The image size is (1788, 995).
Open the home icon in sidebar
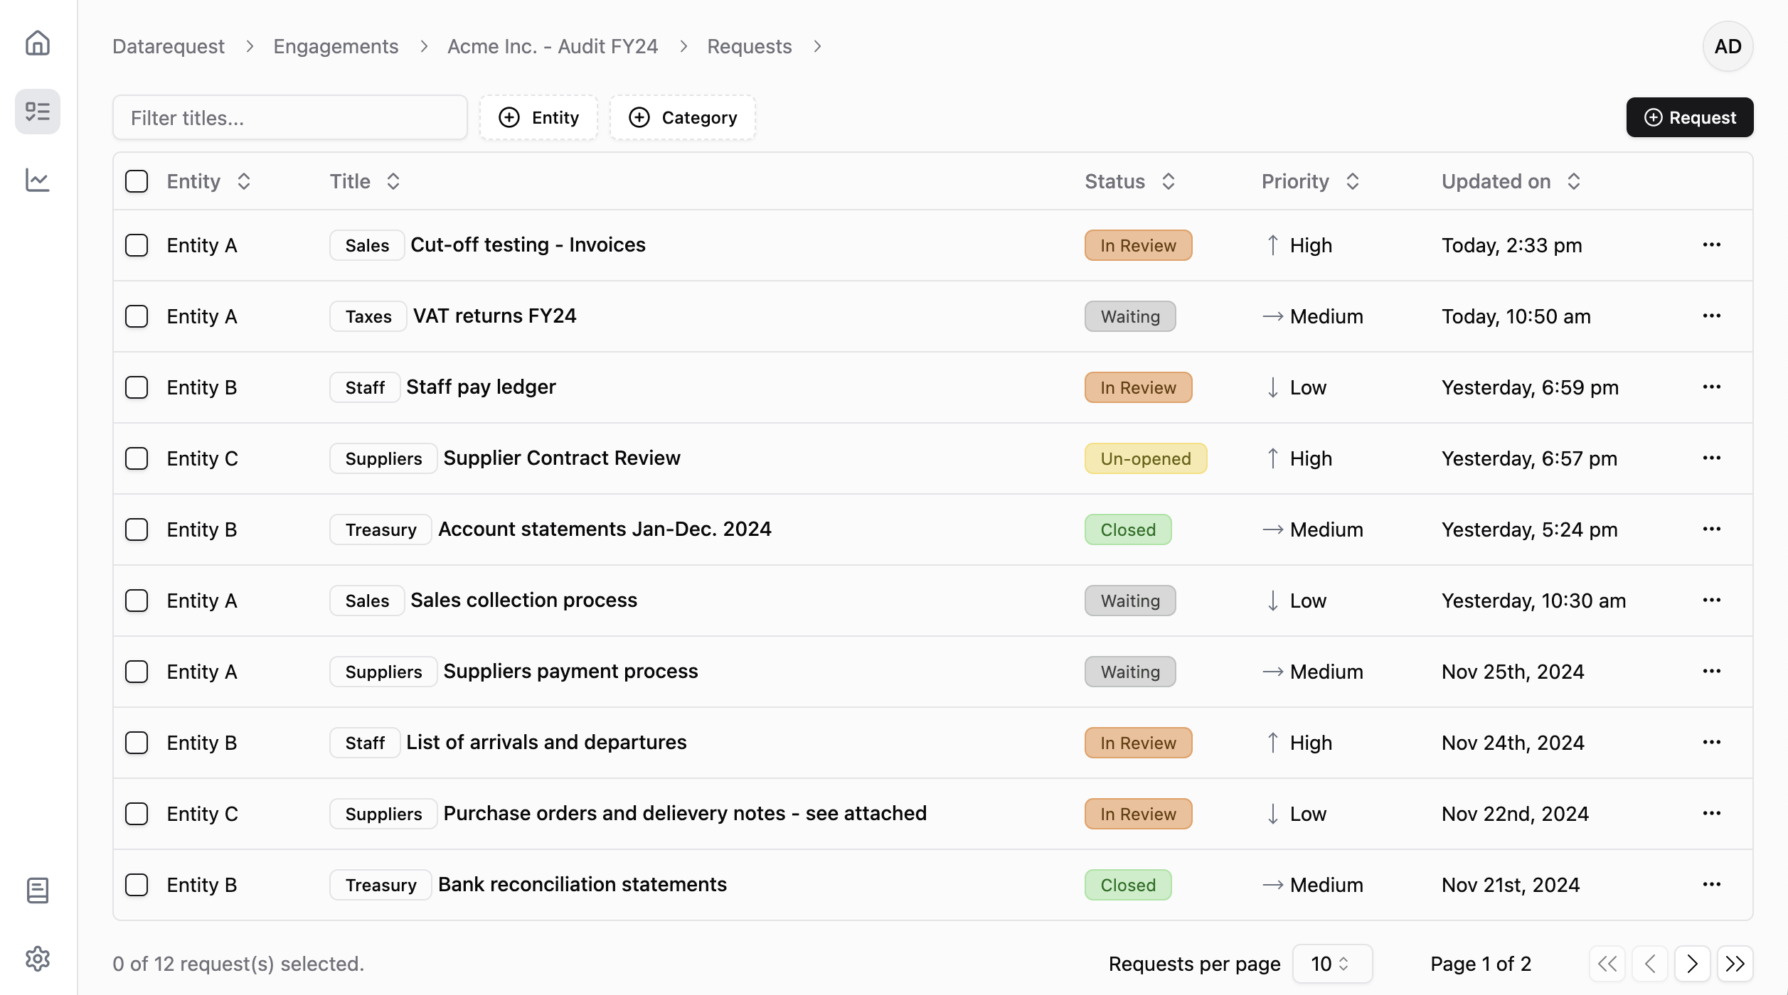38,43
